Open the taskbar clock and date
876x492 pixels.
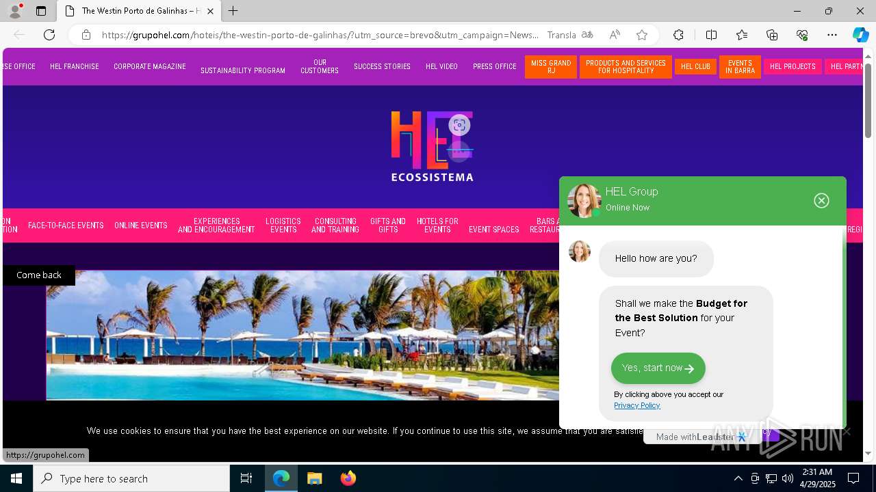(x=818, y=478)
